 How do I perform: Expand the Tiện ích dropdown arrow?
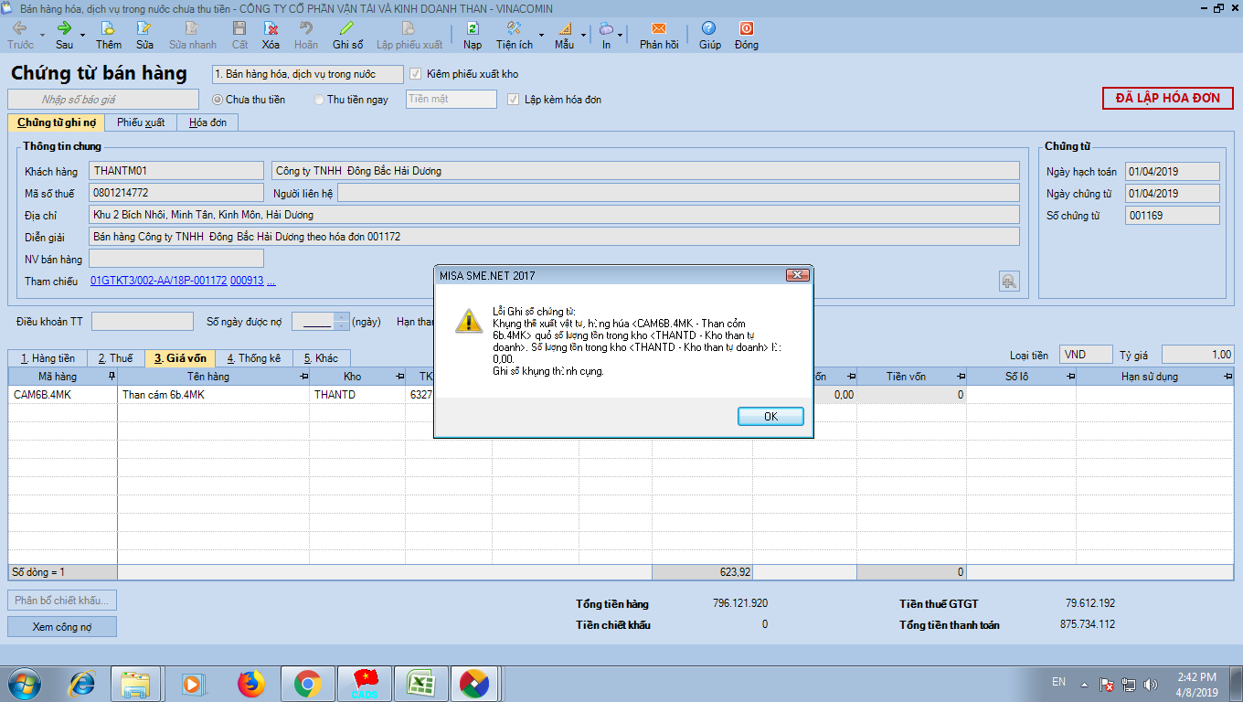541,36
